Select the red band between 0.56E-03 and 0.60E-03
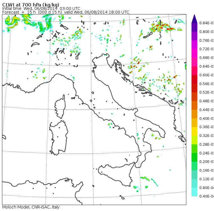Image resolution: width=214 pixels, height=211 pixels. point(194,79)
